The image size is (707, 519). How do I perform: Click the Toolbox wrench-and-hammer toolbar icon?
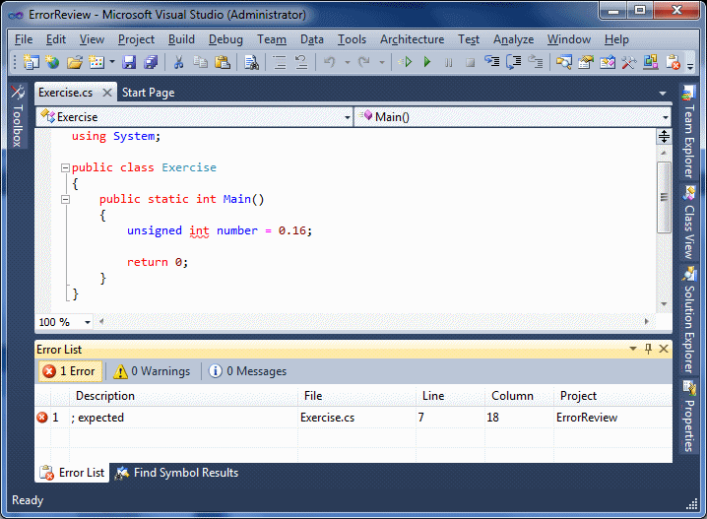pyautogui.click(x=628, y=62)
